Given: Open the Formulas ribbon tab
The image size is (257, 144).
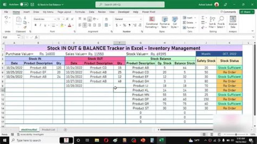Looking at the screenshot, I should click(x=80, y=12).
